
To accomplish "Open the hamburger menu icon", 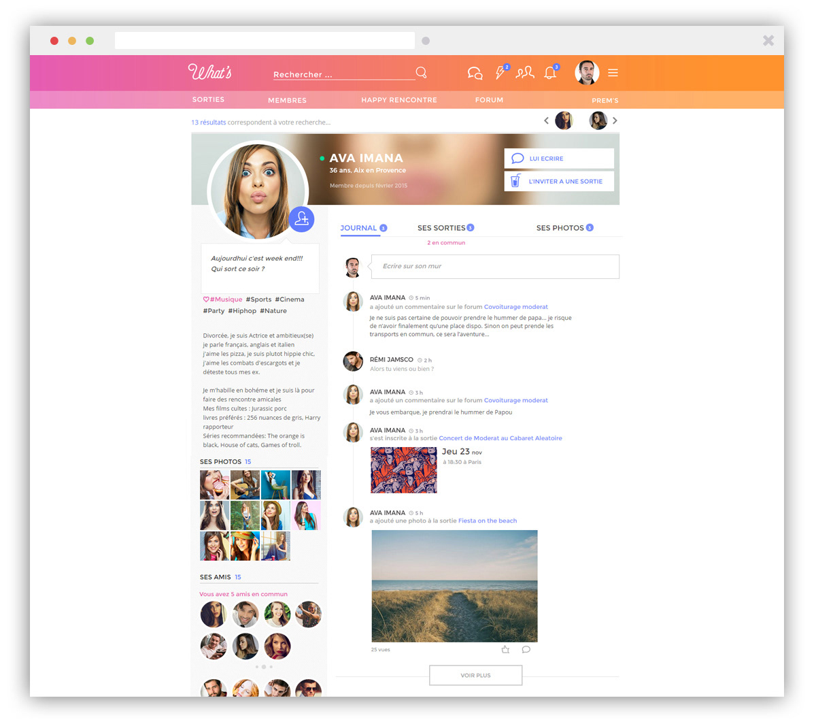I will (613, 73).
